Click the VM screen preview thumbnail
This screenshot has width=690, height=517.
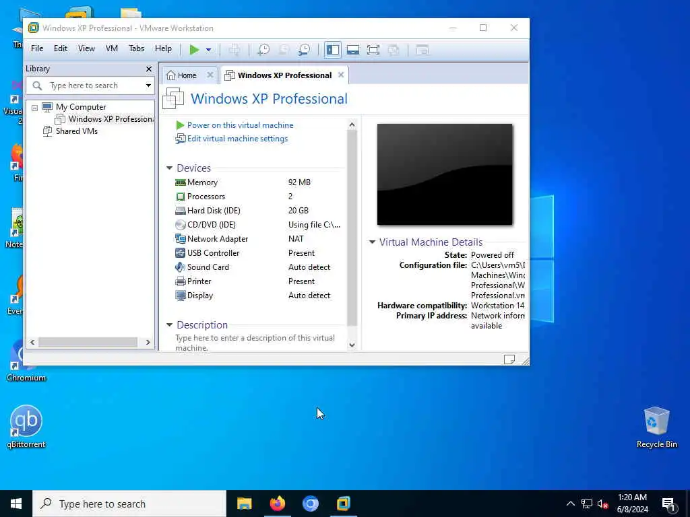click(445, 174)
